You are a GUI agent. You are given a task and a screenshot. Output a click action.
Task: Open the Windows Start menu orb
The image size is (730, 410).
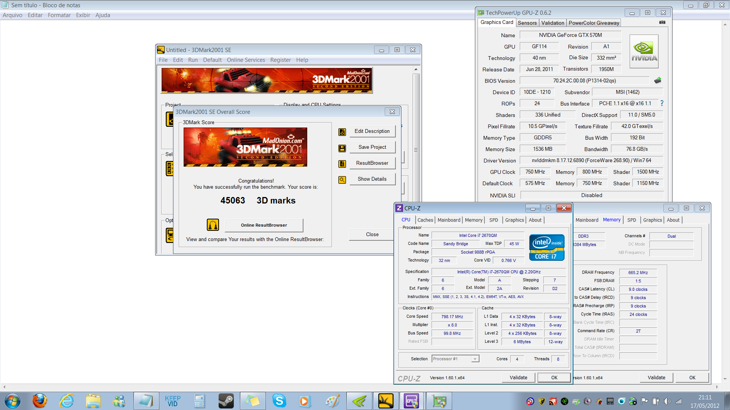(13, 401)
